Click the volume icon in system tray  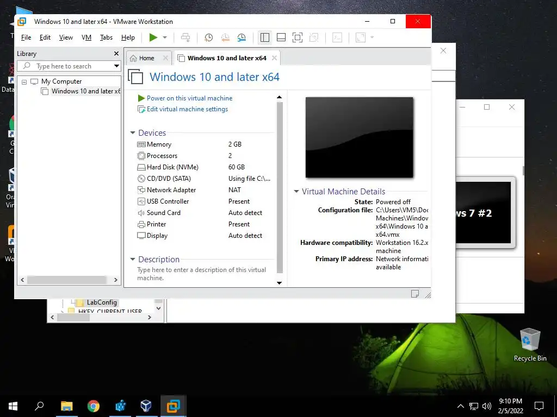tap(487, 406)
